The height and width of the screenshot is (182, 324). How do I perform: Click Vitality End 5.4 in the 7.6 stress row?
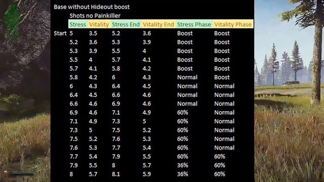click(x=147, y=148)
